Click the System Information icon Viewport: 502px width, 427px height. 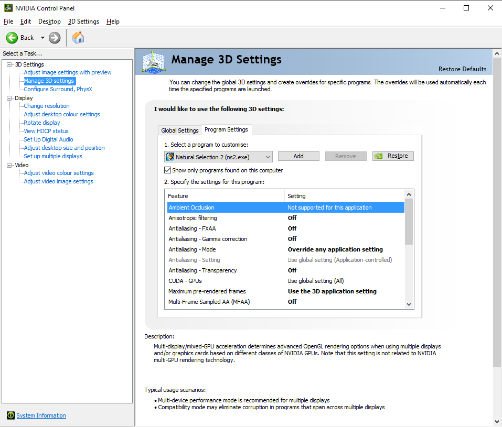click(x=10, y=415)
